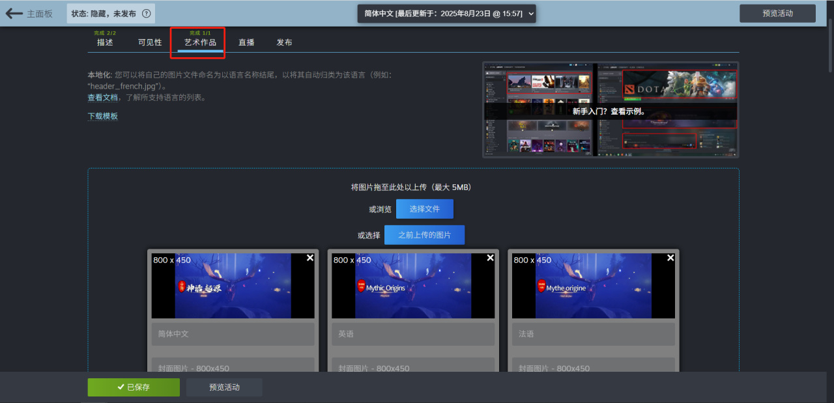Open the 查看文档 link
The image size is (834, 403).
[103, 98]
